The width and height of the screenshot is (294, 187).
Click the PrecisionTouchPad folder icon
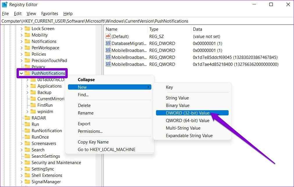point(27,61)
